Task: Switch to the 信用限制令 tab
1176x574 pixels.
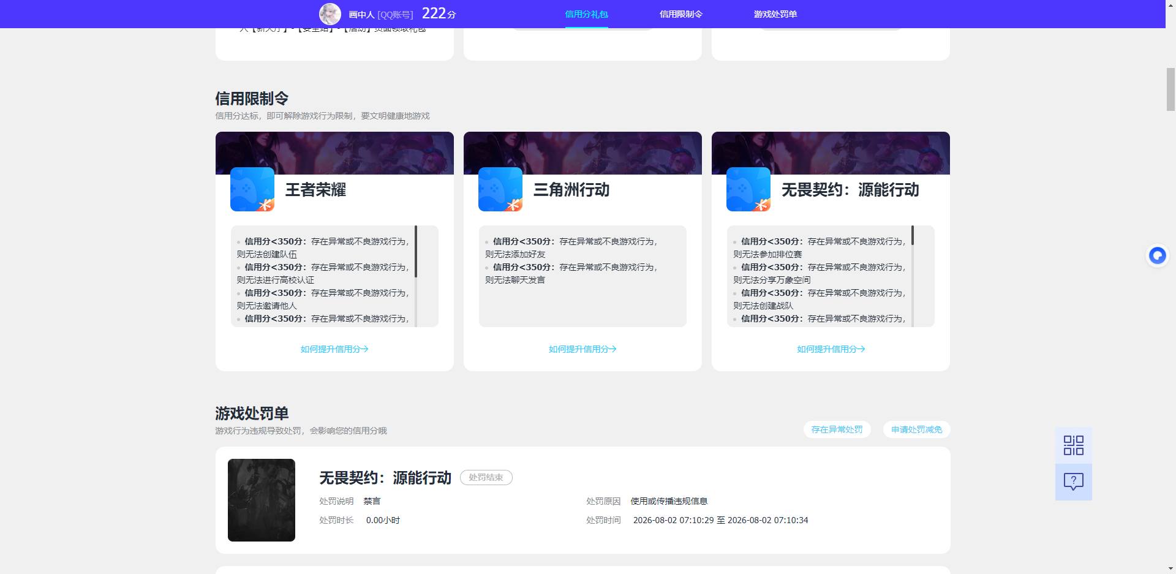Action: 680,14
